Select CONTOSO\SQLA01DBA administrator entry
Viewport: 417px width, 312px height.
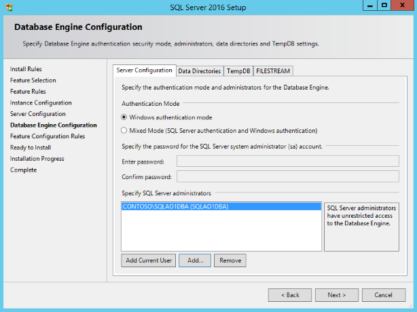(221, 207)
